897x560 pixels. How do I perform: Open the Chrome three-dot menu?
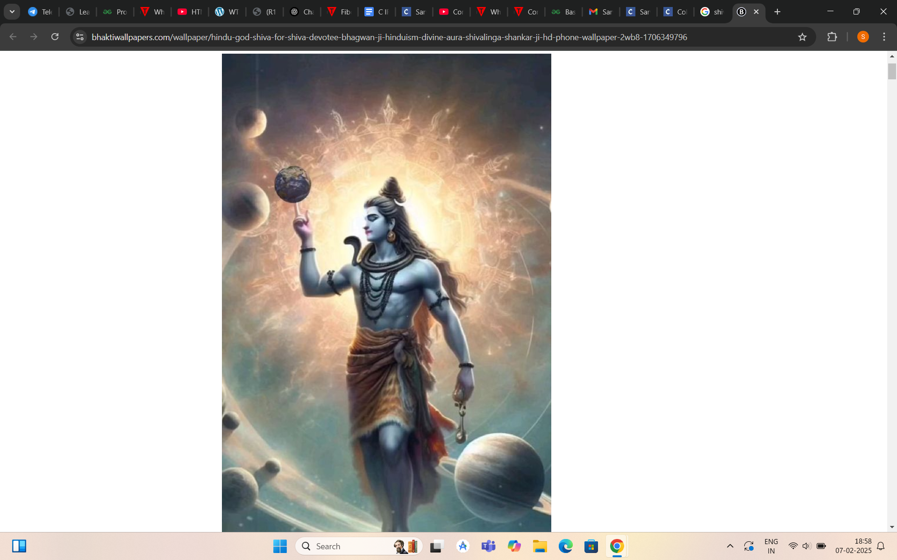pyautogui.click(x=884, y=37)
